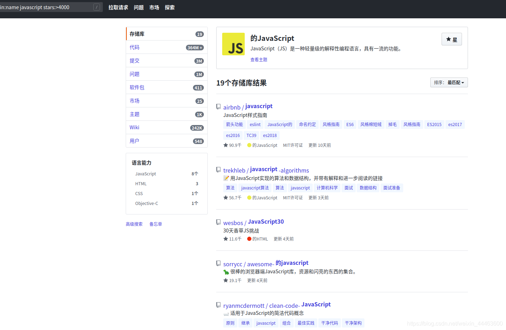Click the ES2015 topic tag
506x330 pixels.
[x=434, y=124]
